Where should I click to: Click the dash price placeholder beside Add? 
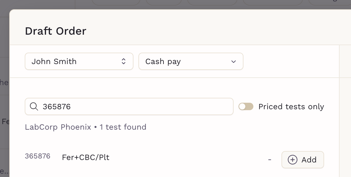click(x=269, y=160)
